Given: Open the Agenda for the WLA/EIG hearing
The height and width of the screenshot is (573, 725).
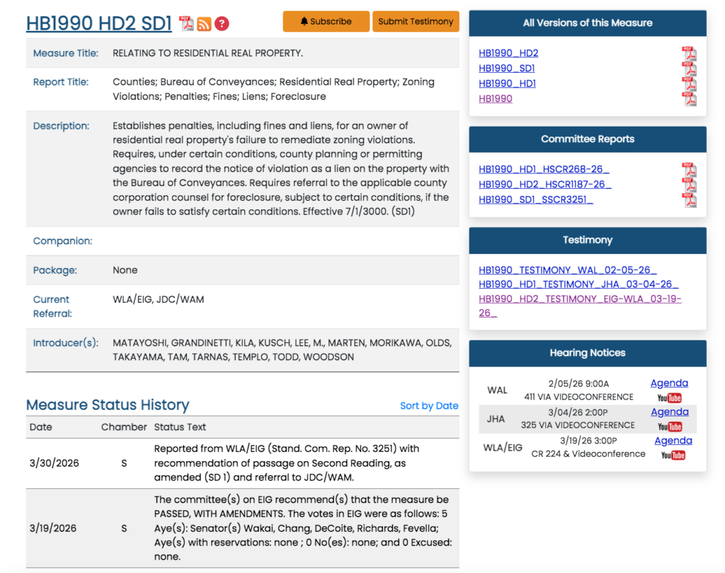Looking at the screenshot, I should point(673,440).
